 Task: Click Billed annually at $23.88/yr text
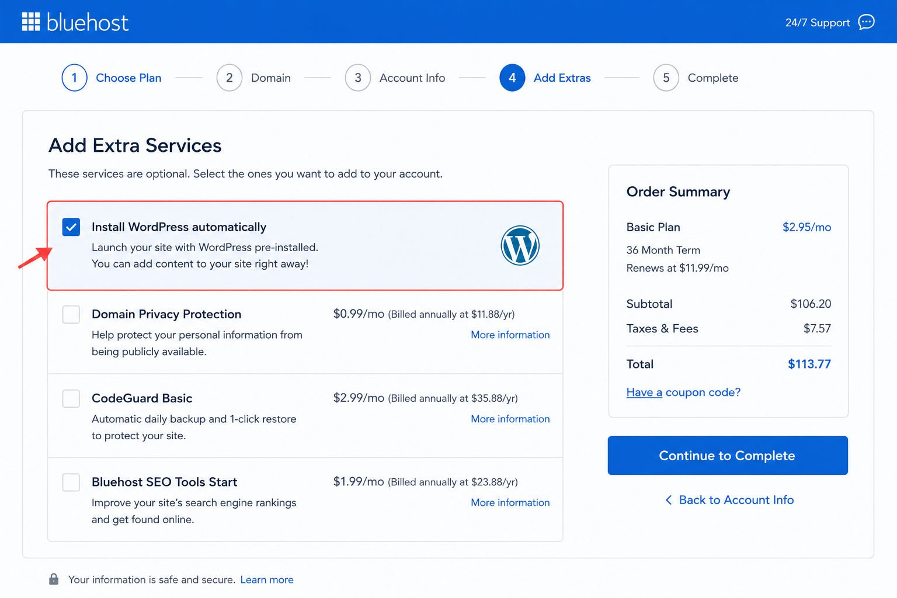(453, 482)
